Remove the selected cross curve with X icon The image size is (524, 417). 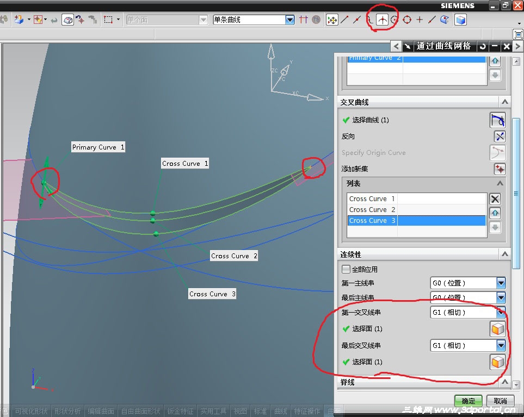pos(495,199)
